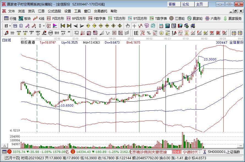Toggle the crosshair cursor button

coord(134,26)
